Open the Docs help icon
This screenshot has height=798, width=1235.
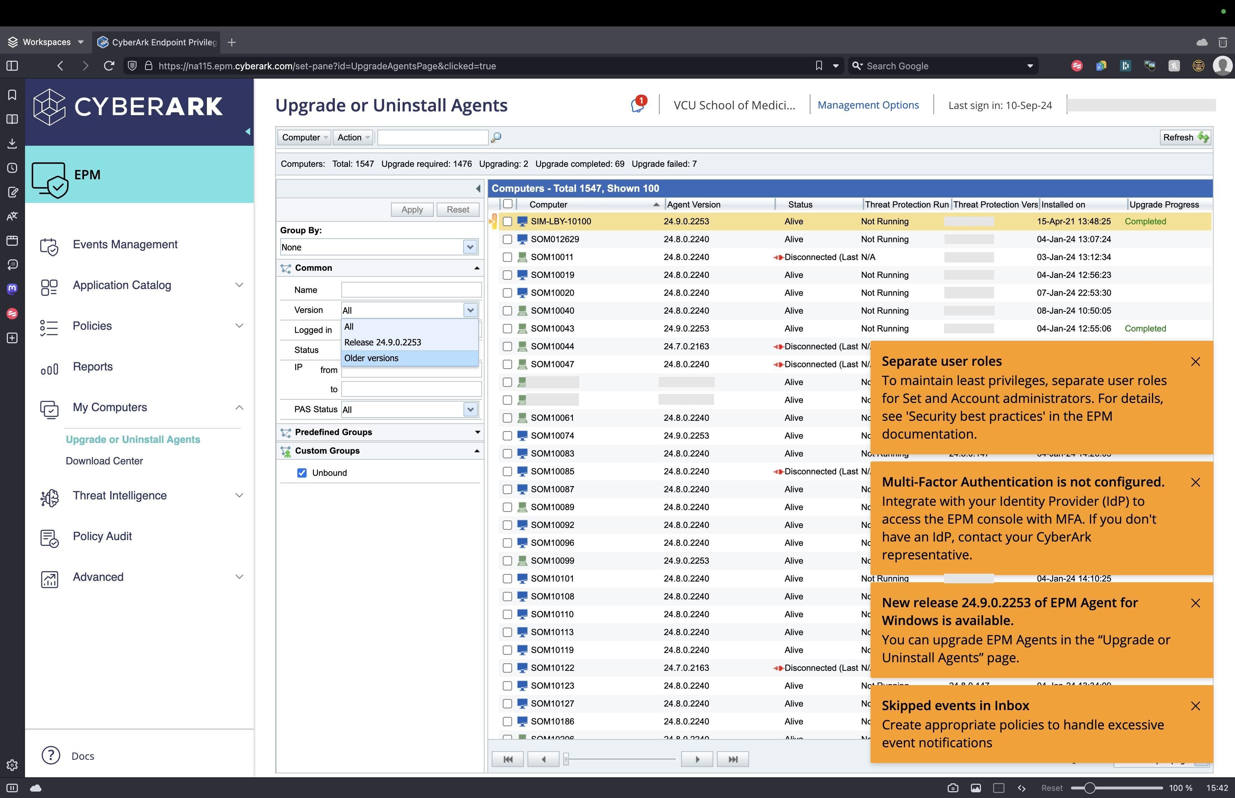(x=51, y=755)
